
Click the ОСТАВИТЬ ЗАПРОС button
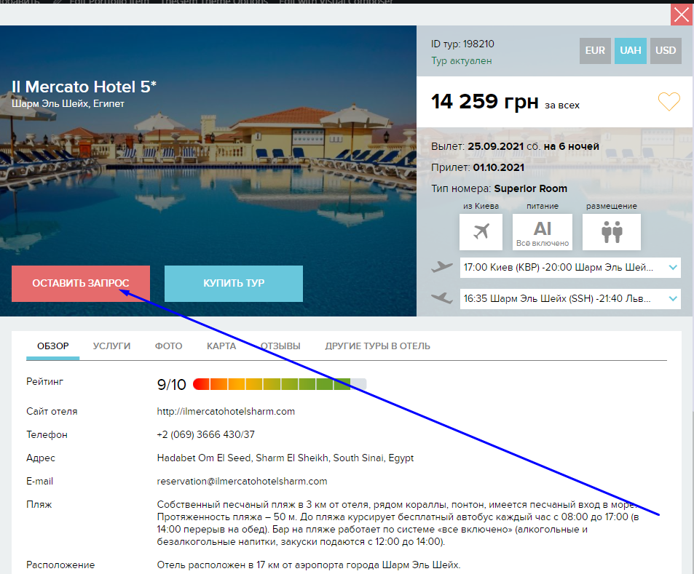tap(81, 284)
